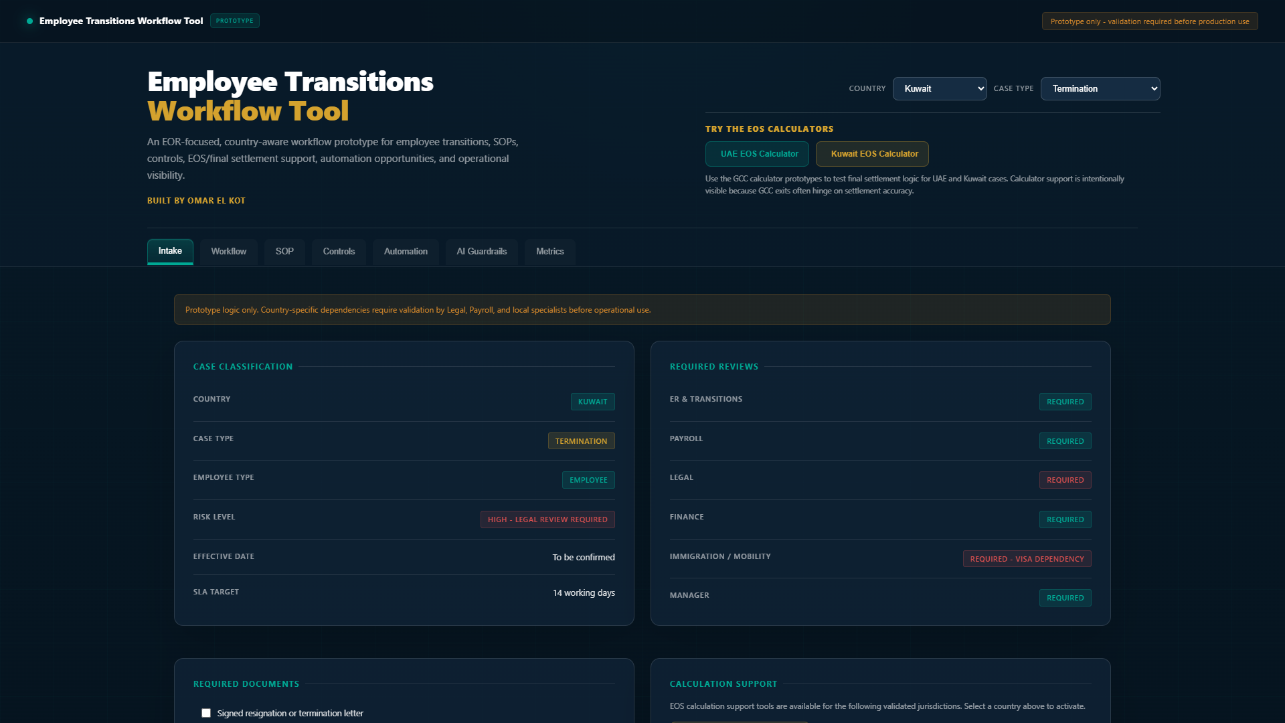Check the signed resignation or termination letter box

tap(206, 713)
